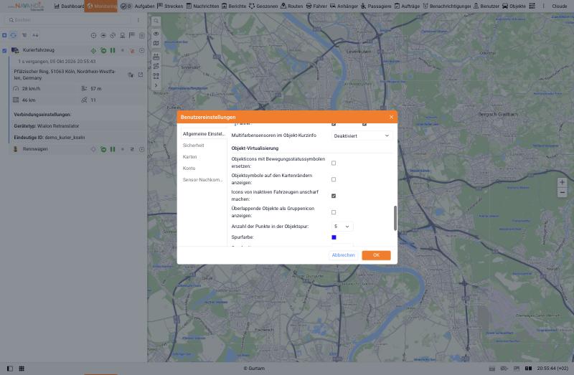Image resolution: width=574 pixels, height=375 pixels.
Task: Pick the blue Spurfarbe color swatch
Action: pos(334,237)
